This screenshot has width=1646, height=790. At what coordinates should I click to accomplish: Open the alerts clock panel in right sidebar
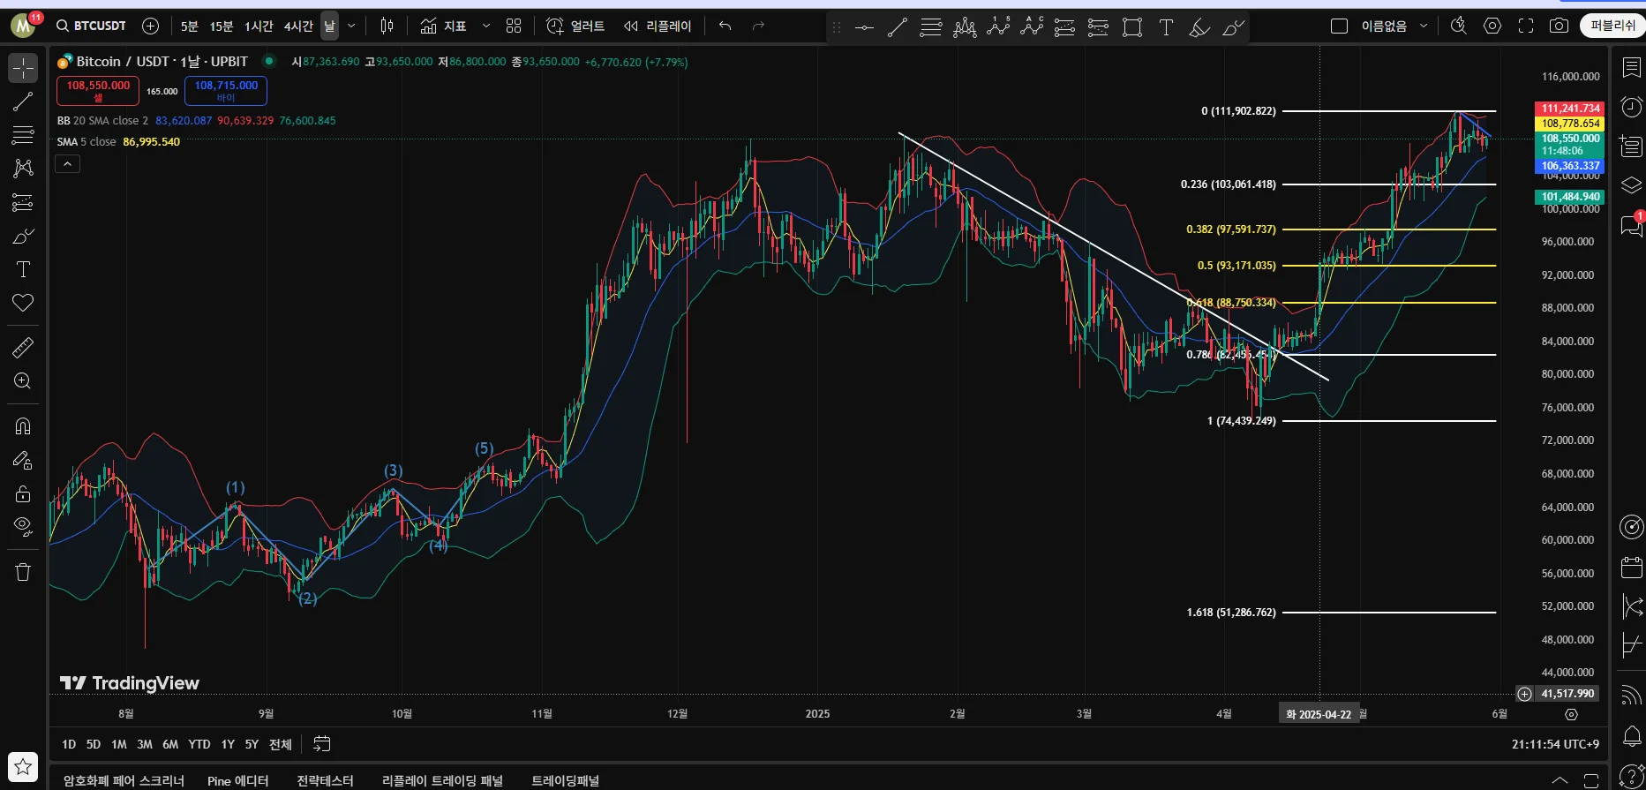(x=1632, y=107)
